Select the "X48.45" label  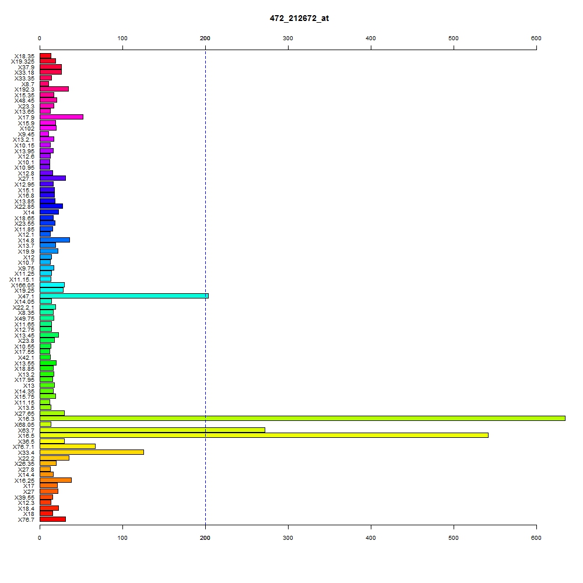point(24,100)
